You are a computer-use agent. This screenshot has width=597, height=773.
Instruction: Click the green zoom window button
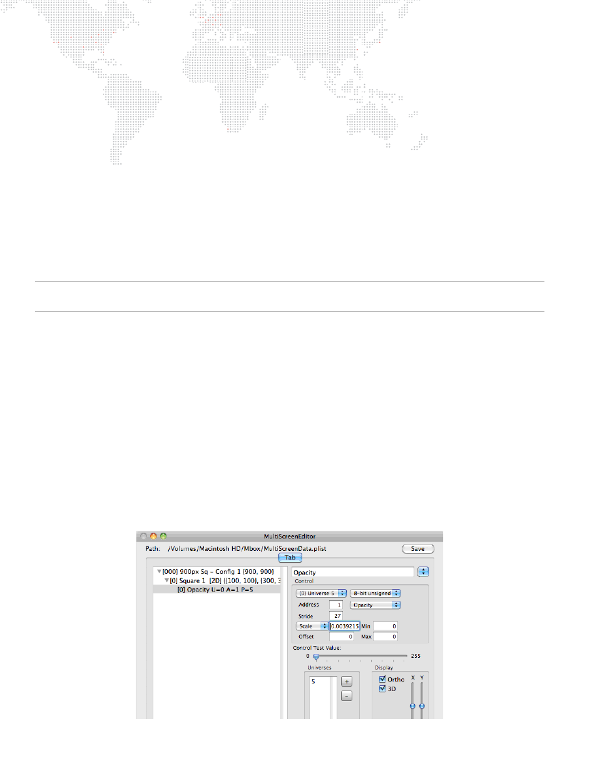(x=163, y=536)
